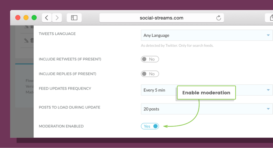Viewport: 273px width, 148px height.
Task: Click the Moderation Enabled label
Action: point(61,126)
